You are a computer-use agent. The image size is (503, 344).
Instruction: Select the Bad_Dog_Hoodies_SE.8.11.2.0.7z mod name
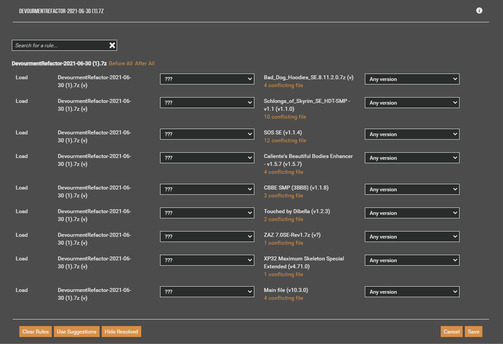[x=309, y=77]
